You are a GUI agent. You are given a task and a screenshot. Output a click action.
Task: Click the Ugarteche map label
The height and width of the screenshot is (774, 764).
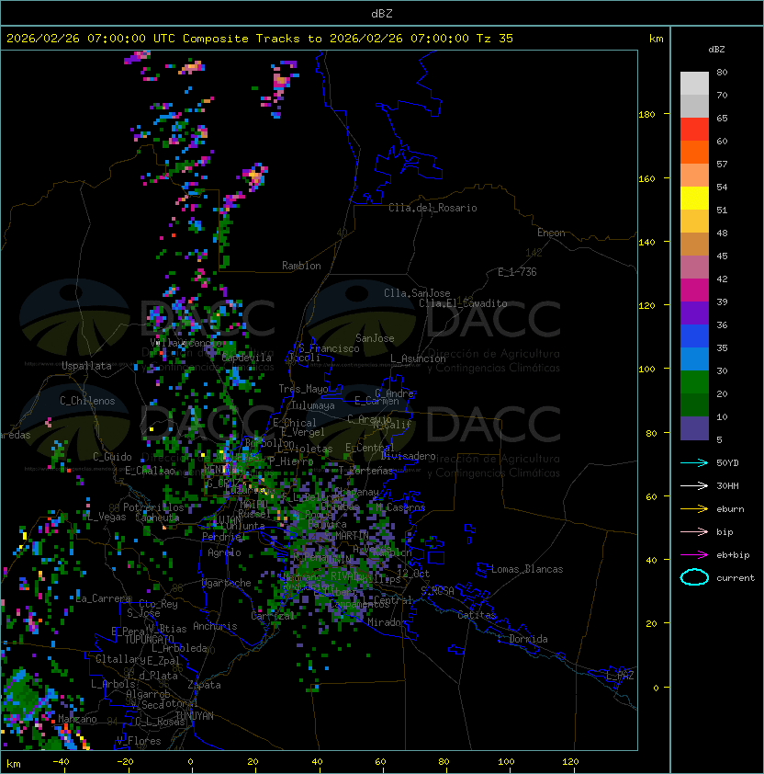[227, 583]
